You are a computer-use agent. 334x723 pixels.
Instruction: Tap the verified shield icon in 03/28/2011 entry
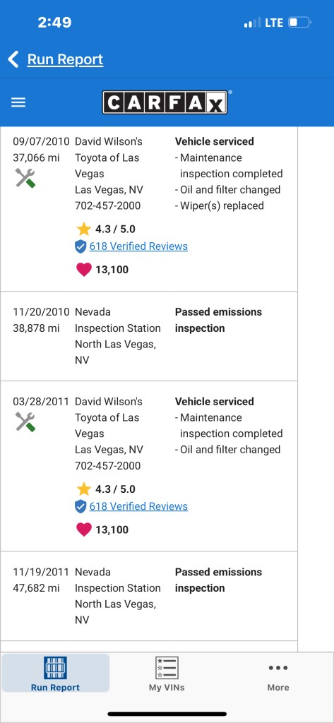[x=80, y=506]
